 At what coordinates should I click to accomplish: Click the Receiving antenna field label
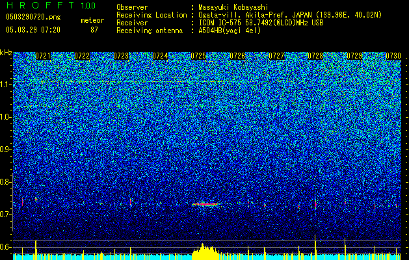[x=150, y=31]
